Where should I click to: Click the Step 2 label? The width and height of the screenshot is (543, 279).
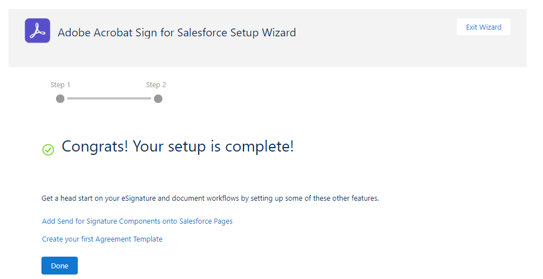156,85
